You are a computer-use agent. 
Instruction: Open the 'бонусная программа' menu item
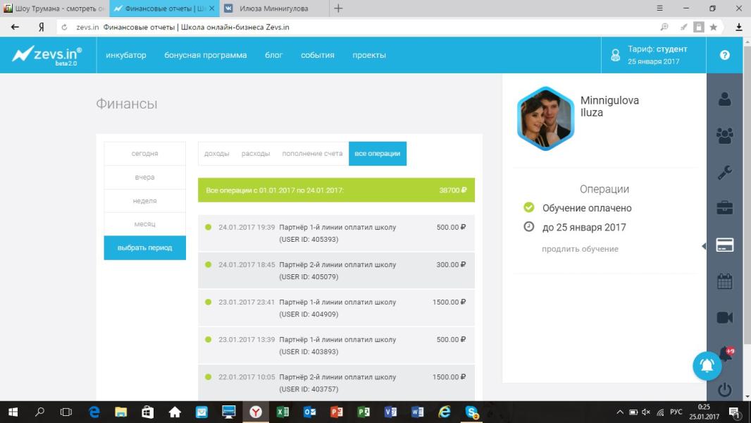205,55
